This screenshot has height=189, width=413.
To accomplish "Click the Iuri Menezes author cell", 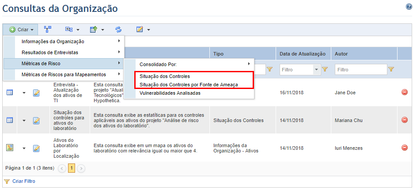I will [x=349, y=148].
